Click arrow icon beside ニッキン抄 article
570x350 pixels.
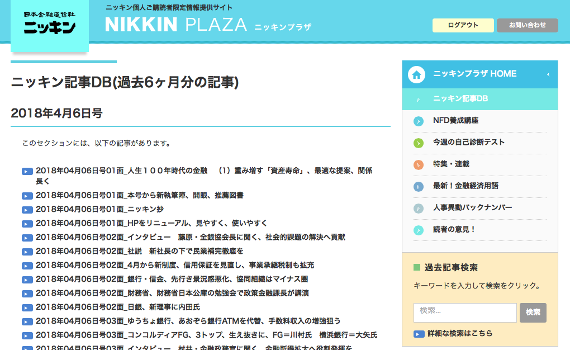[27, 210]
